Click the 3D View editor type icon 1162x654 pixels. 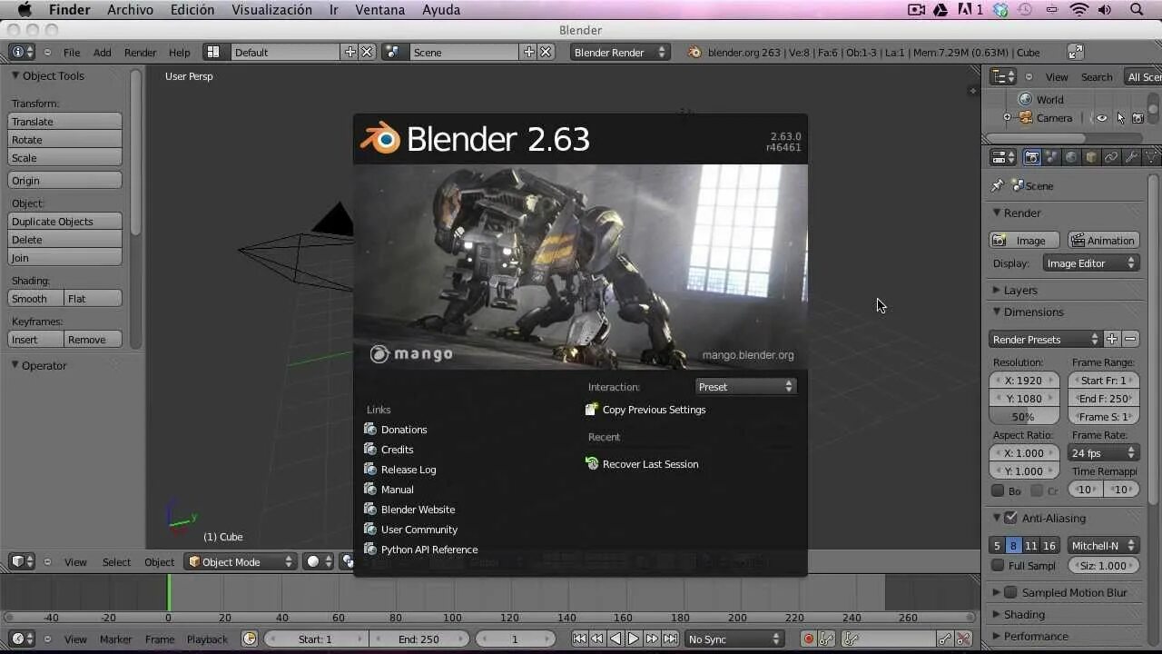pos(22,562)
